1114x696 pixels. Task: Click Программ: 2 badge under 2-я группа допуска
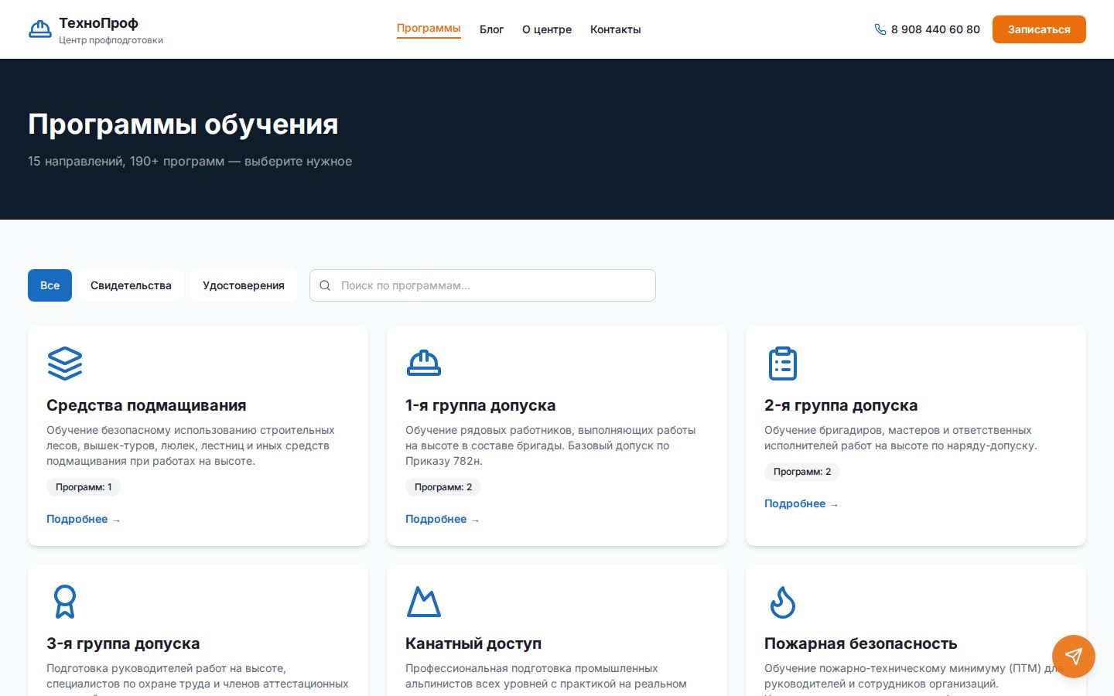[802, 472]
